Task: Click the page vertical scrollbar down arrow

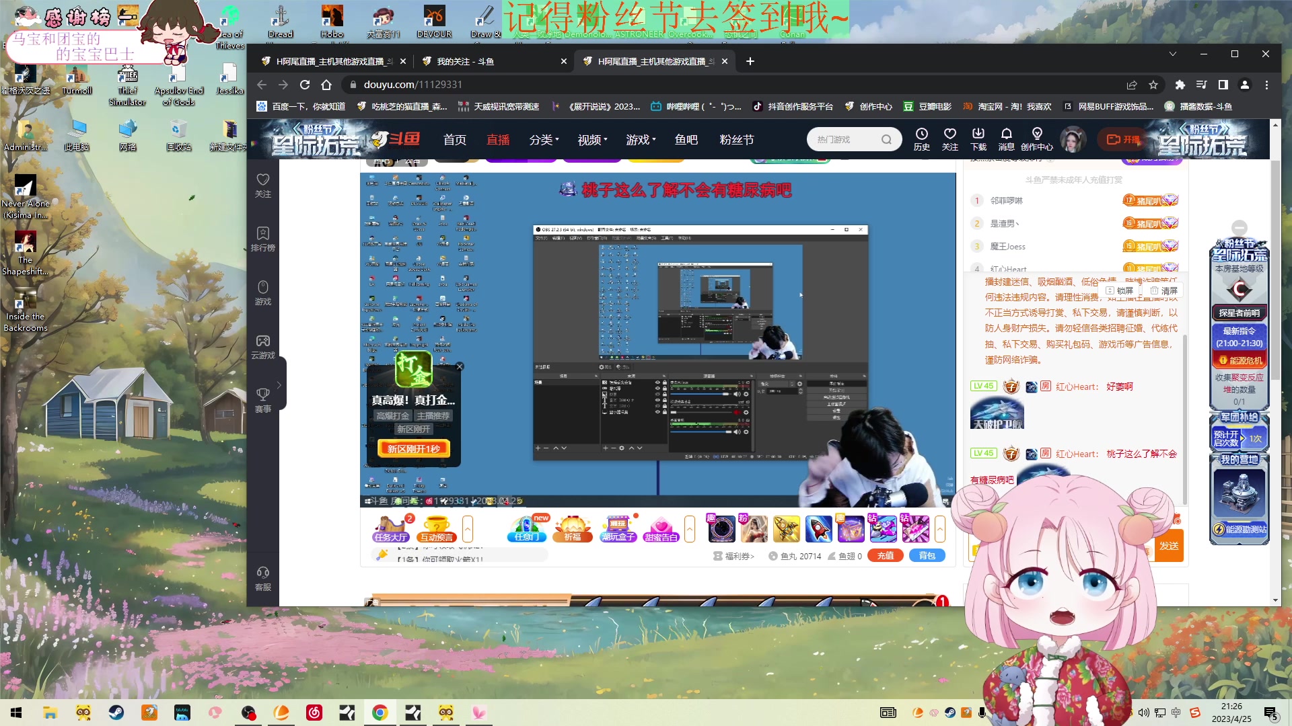Action: (x=1275, y=600)
